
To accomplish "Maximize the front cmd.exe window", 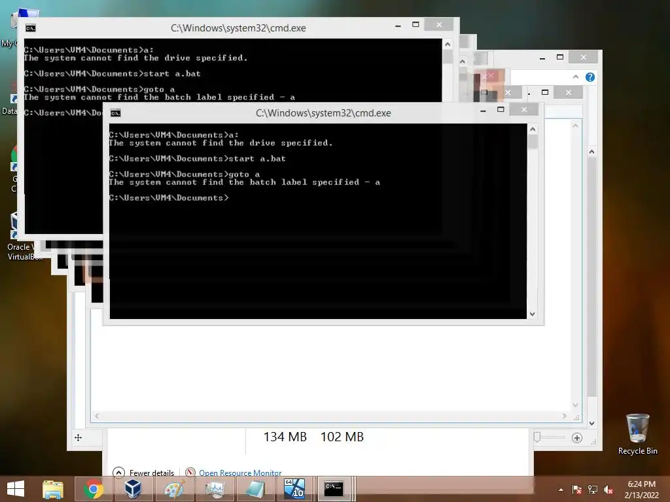I will pos(501,110).
